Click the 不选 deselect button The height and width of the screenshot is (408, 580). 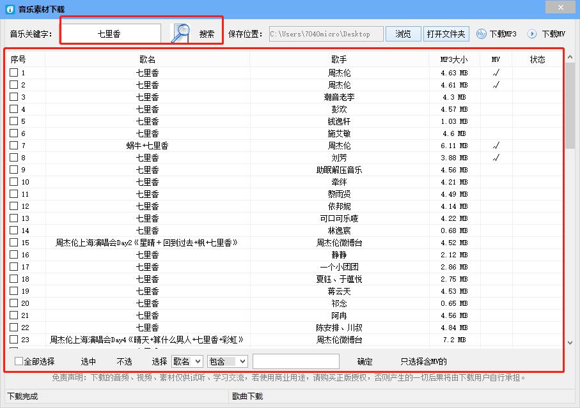coord(124,361)
